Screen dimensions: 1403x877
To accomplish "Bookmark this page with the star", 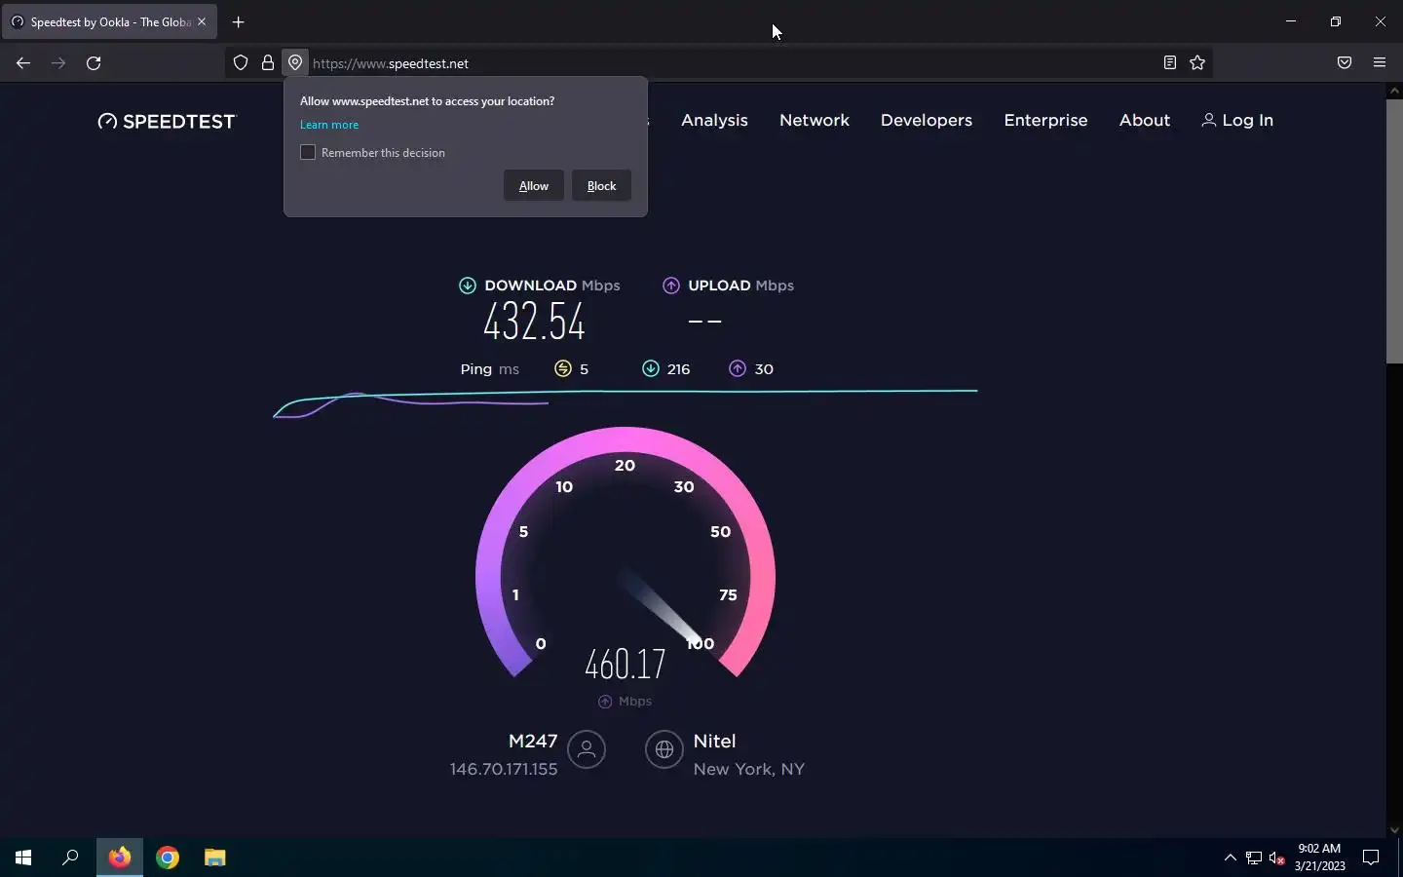I will tap(1197, 63).
